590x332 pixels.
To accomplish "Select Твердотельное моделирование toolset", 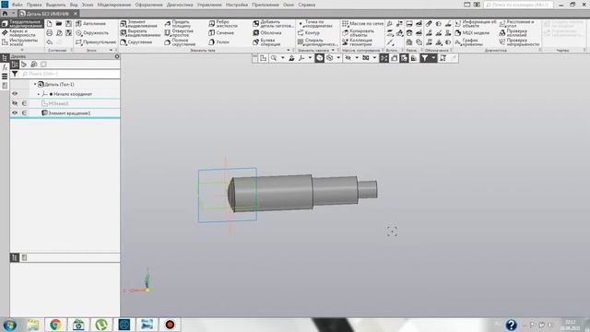I will tap(22, 24).
